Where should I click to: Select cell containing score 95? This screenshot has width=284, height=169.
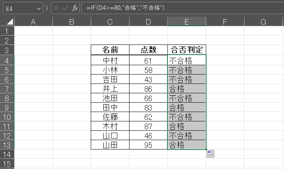[148, 145]
